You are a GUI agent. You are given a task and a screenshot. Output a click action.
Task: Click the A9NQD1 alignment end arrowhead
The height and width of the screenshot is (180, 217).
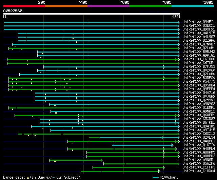(x=102, y=160)
